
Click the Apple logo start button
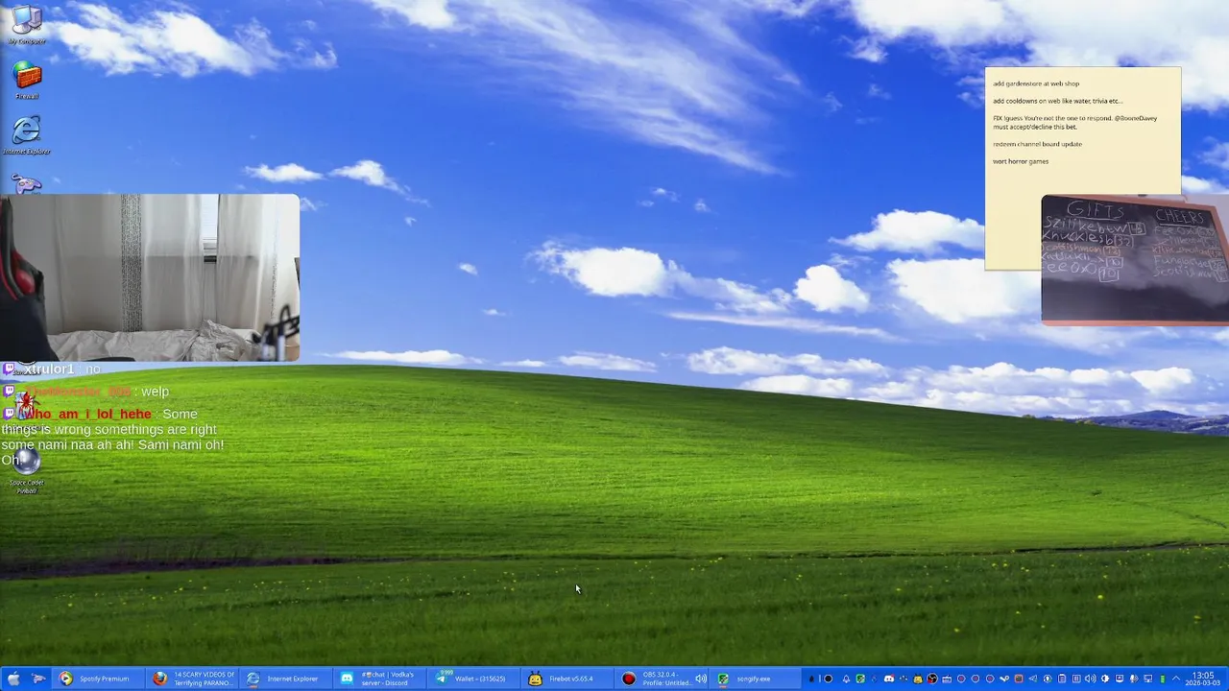(13, 679)
